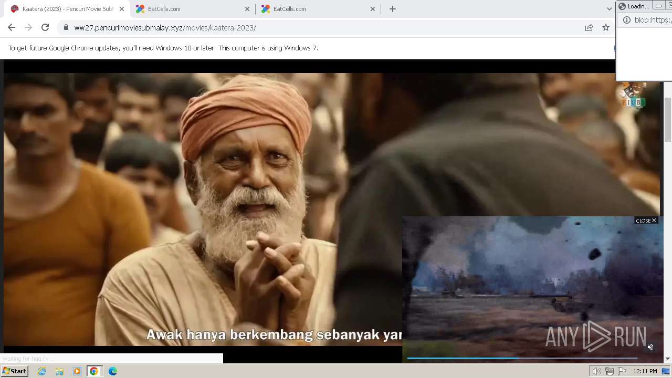This screenshot has width=672, height=378.
Task: Click the Show desktop tray button
Action: [x=666, y=371]
